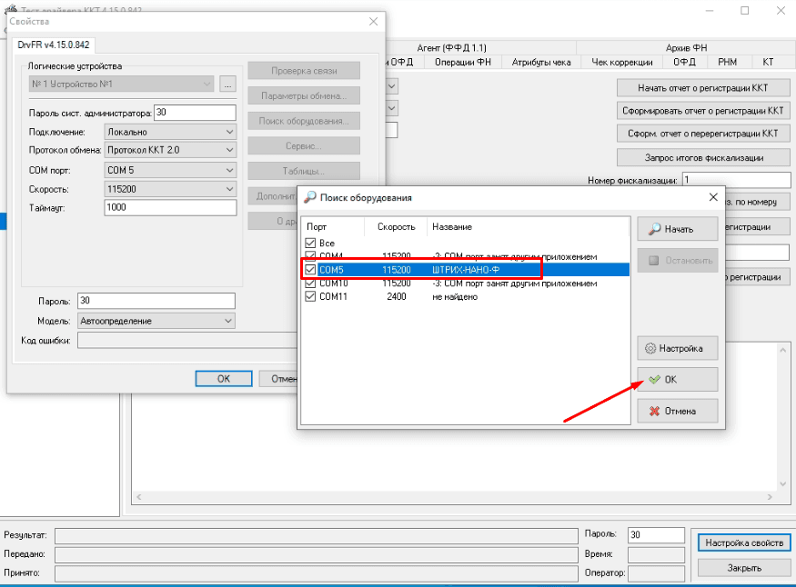Click the Таймаут input field
796x587 pixels.
(169, 207)
